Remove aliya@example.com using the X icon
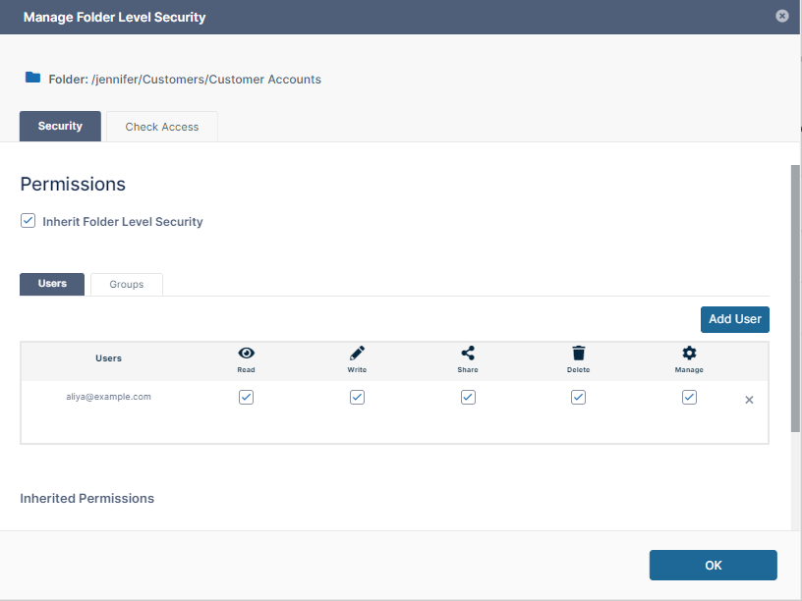Viewport: 802px width, 601px height. [x=749, y=400]
